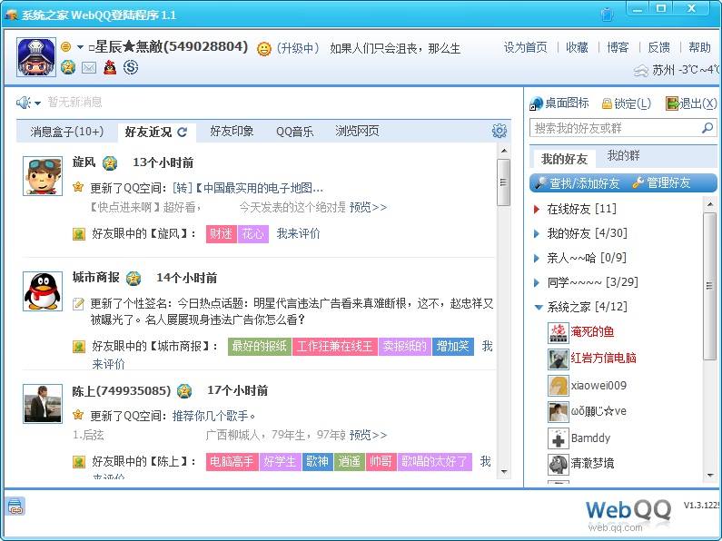The width and height of the screenshot is (722, 541).
Task: Open the QQ音乐 tab
Action: (294, 132)
